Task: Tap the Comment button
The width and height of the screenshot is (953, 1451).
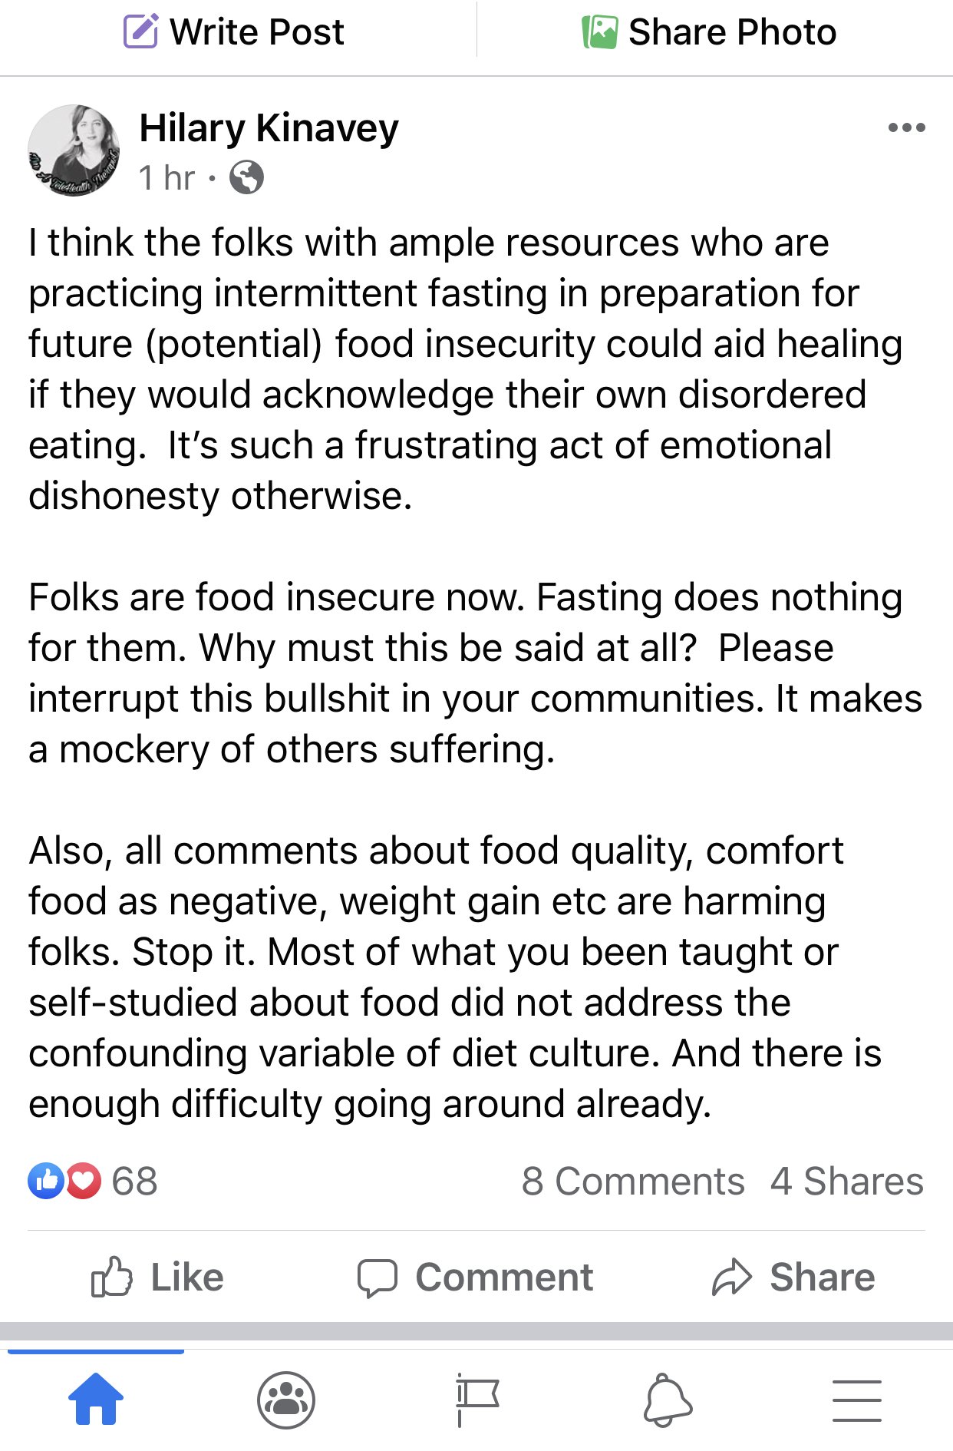Action: pos(476,1277)
